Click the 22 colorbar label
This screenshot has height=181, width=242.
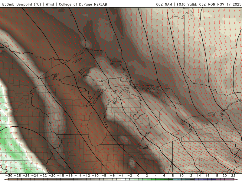pyautogui.click(x=233, y=176)
